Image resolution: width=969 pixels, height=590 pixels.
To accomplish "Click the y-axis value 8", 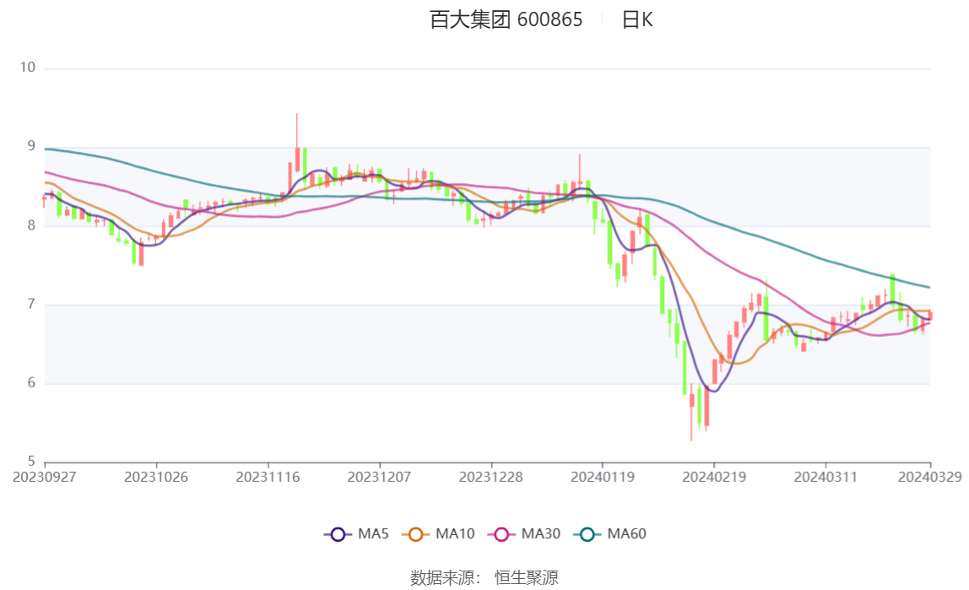I will [31, 225].
